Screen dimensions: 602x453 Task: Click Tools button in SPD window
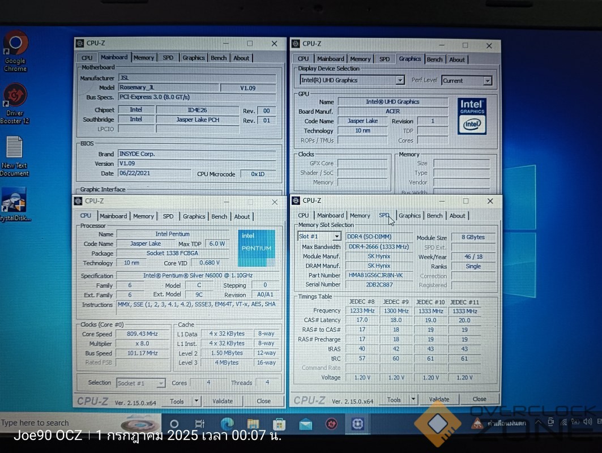(394, 400)
